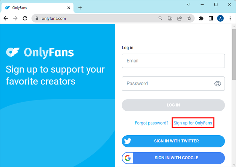Bookmark this page with star icon
236x167 pixels.
click(x=189, y=19)
